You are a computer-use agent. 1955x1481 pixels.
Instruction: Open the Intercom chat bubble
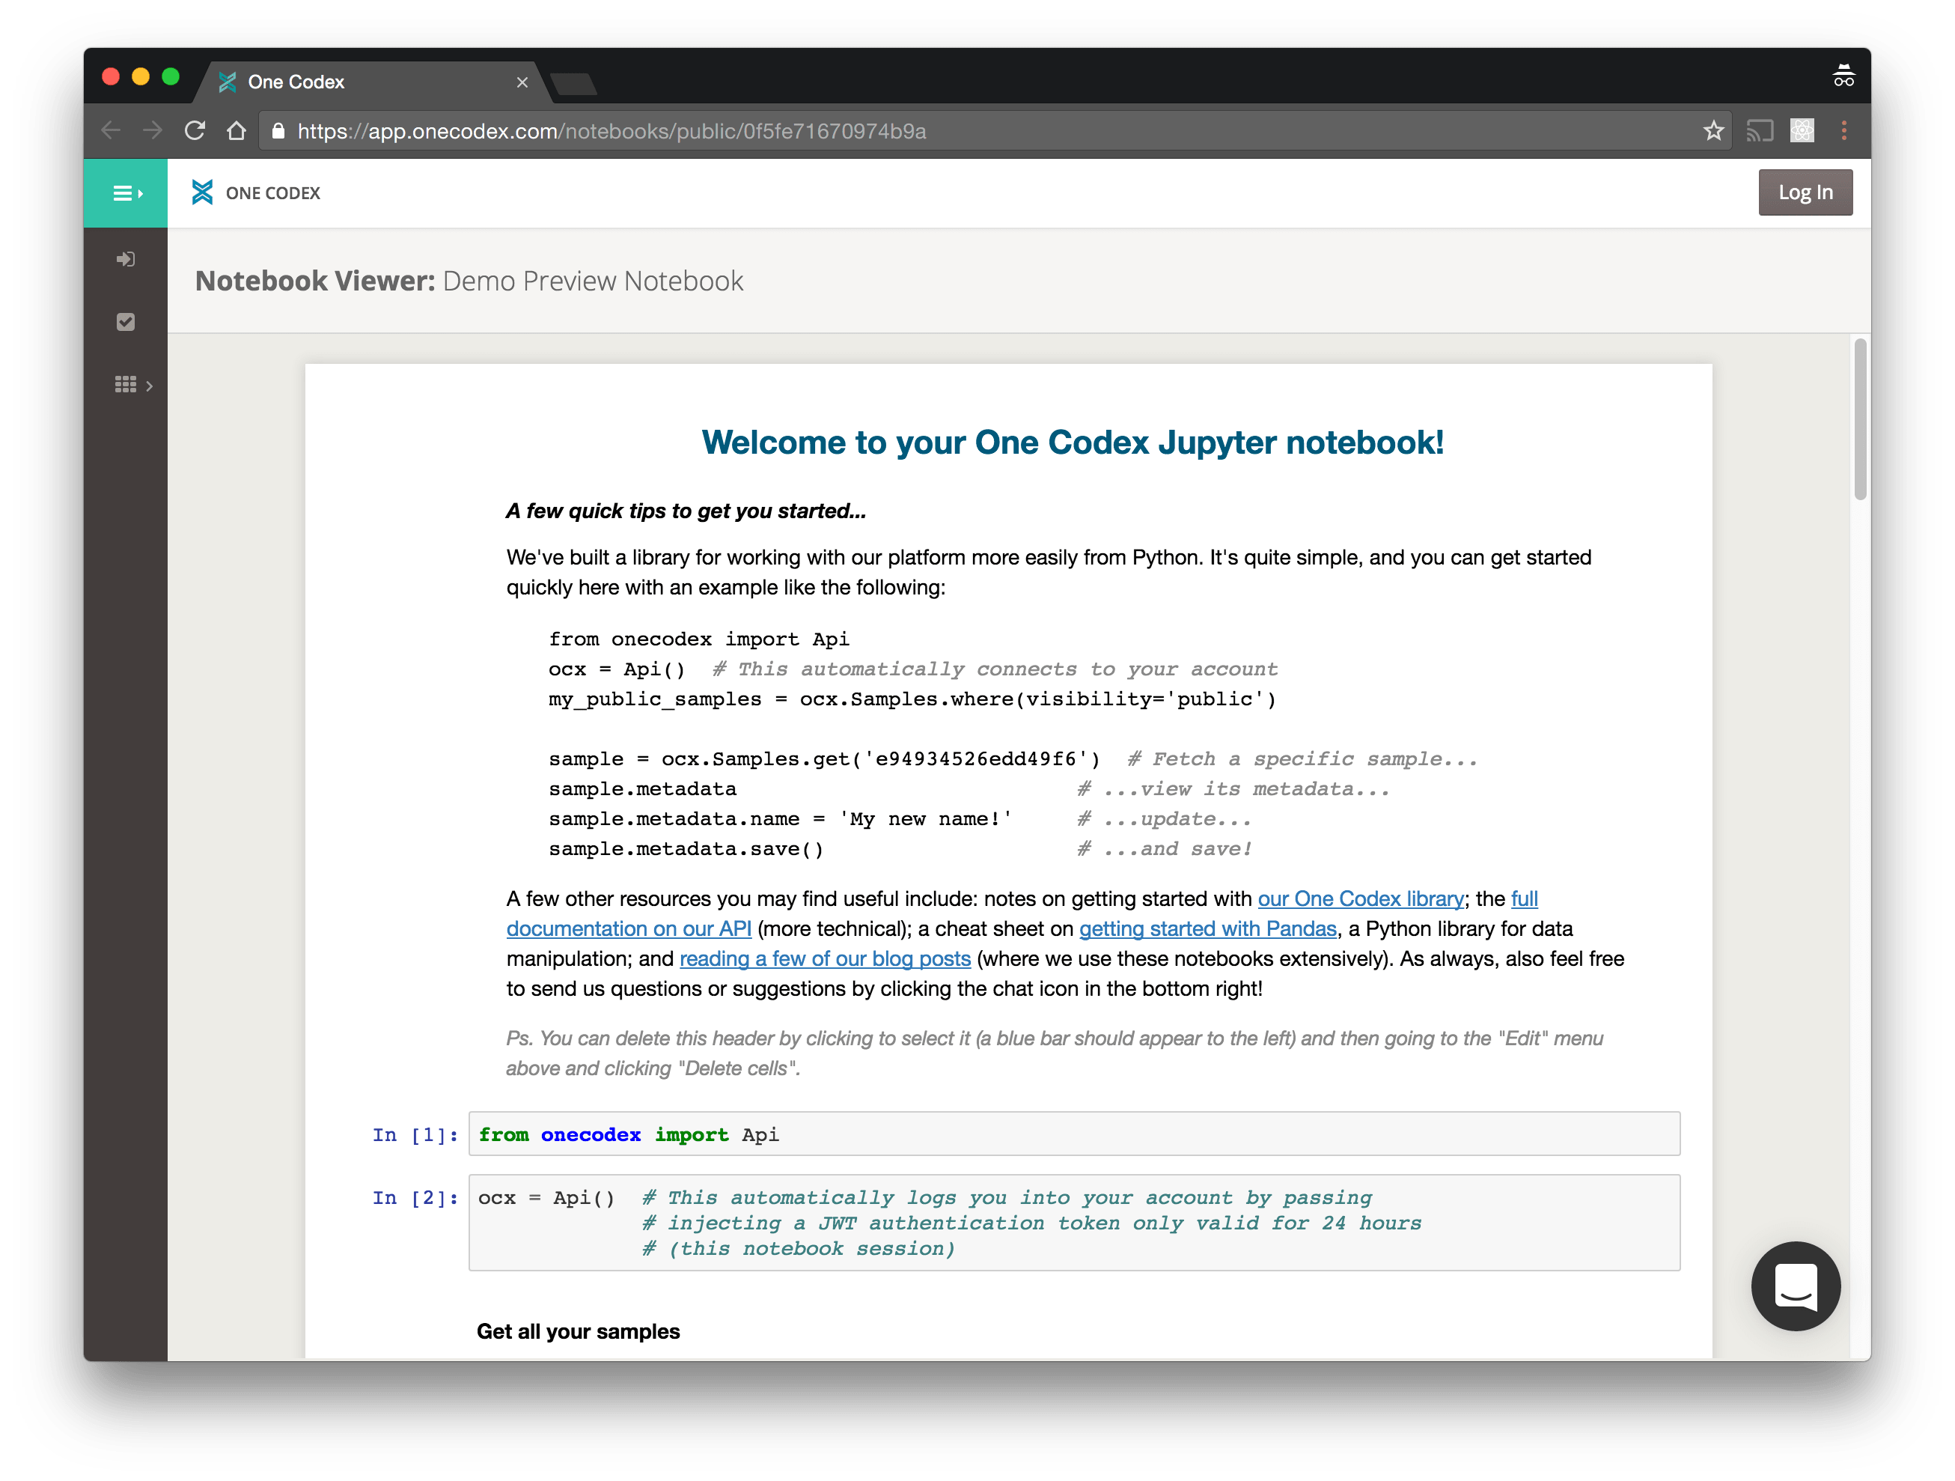click(x=1795, y=1285)
